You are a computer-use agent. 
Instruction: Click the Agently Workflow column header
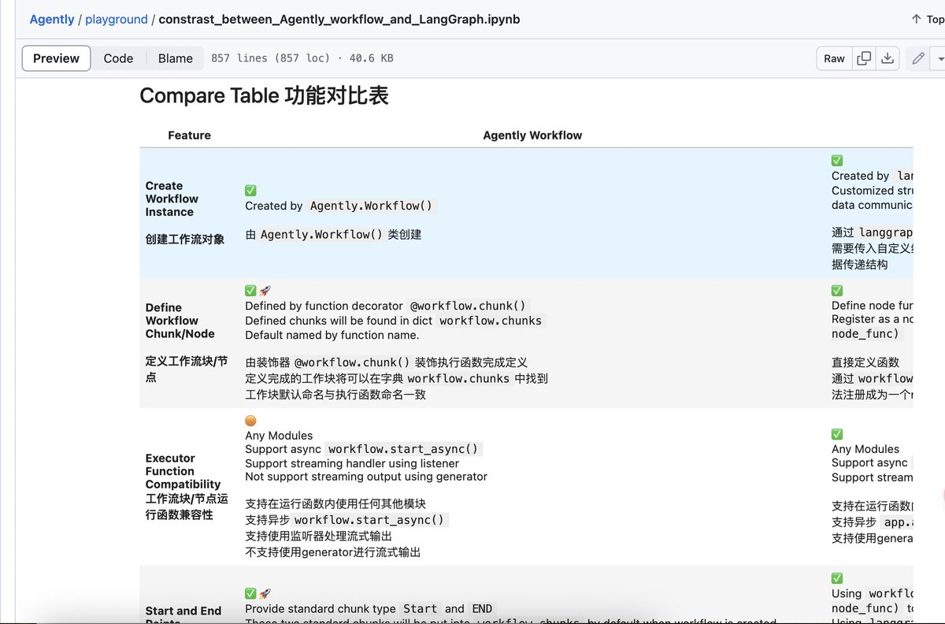532,135
